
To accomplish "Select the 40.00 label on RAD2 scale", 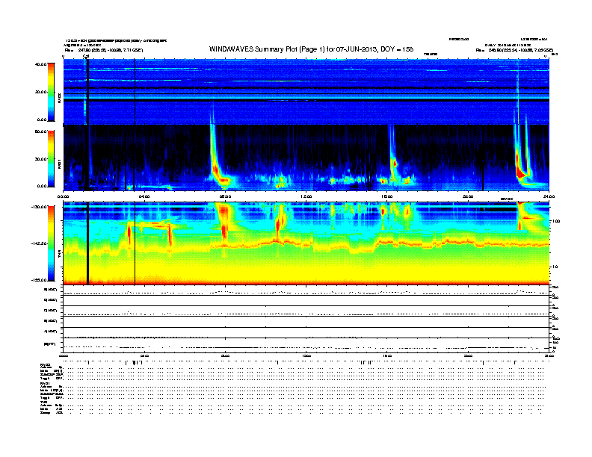I will 40,64.
